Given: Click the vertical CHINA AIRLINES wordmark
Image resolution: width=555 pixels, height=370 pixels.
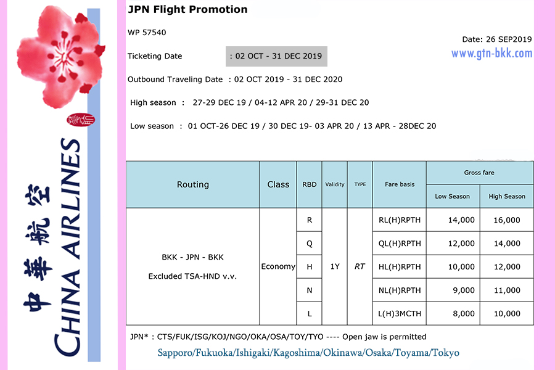Looking at the screenshot, I should 67,247.
